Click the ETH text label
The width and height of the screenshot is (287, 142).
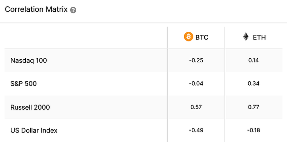259,37
